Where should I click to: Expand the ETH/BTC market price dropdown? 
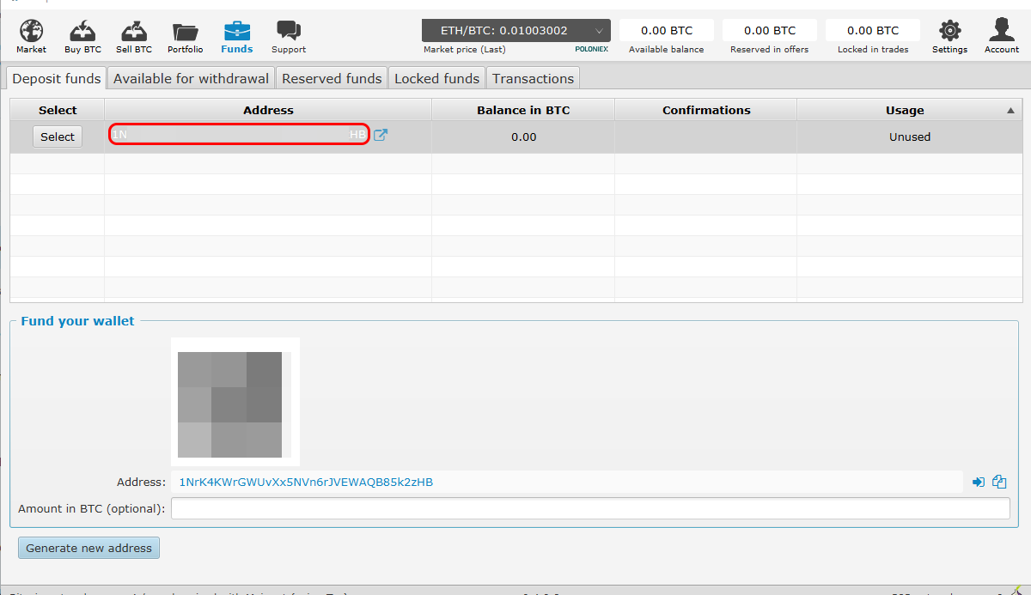click(x=516, y=31)
